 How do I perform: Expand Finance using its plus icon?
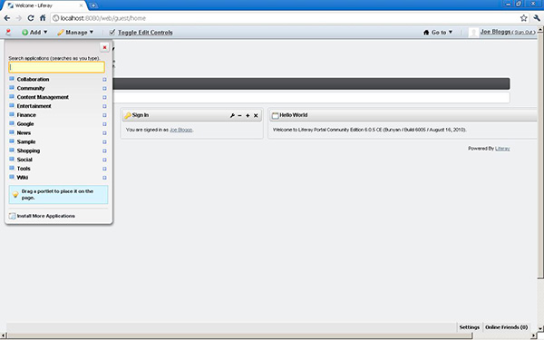(x=104, y=115)
